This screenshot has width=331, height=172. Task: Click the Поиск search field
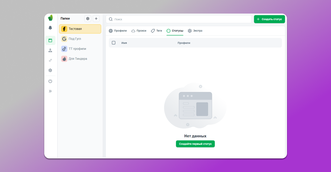pos(179,19)
